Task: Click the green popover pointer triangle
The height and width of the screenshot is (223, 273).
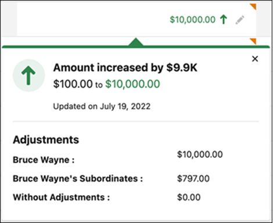Action: [x=136, y=42]
